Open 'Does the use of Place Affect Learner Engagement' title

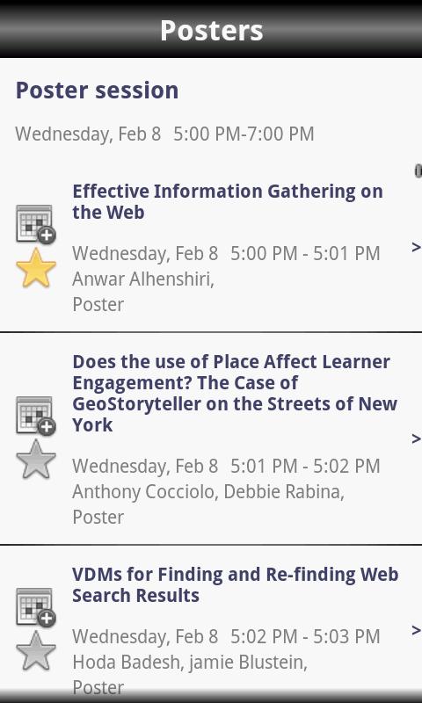[235, 393]
